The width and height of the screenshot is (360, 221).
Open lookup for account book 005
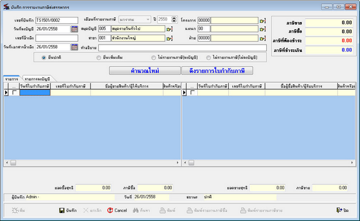(x=170, y=29)
